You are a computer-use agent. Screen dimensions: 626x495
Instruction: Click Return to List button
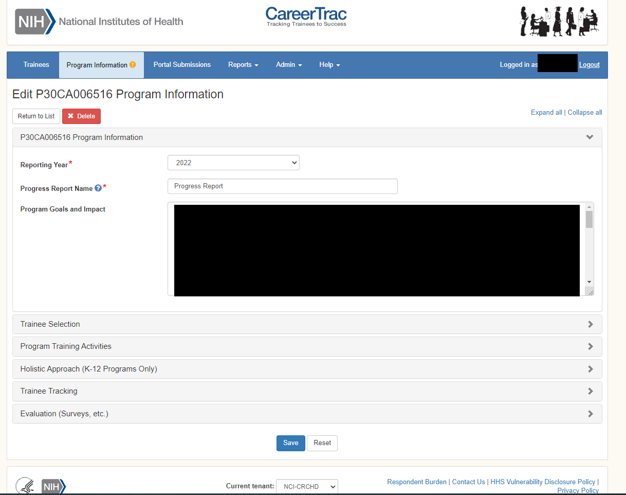click(36, 116)
